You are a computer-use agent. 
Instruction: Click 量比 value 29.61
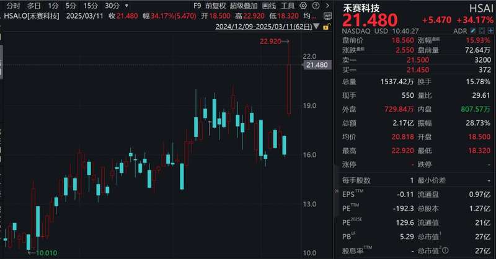tap(481, 95)
